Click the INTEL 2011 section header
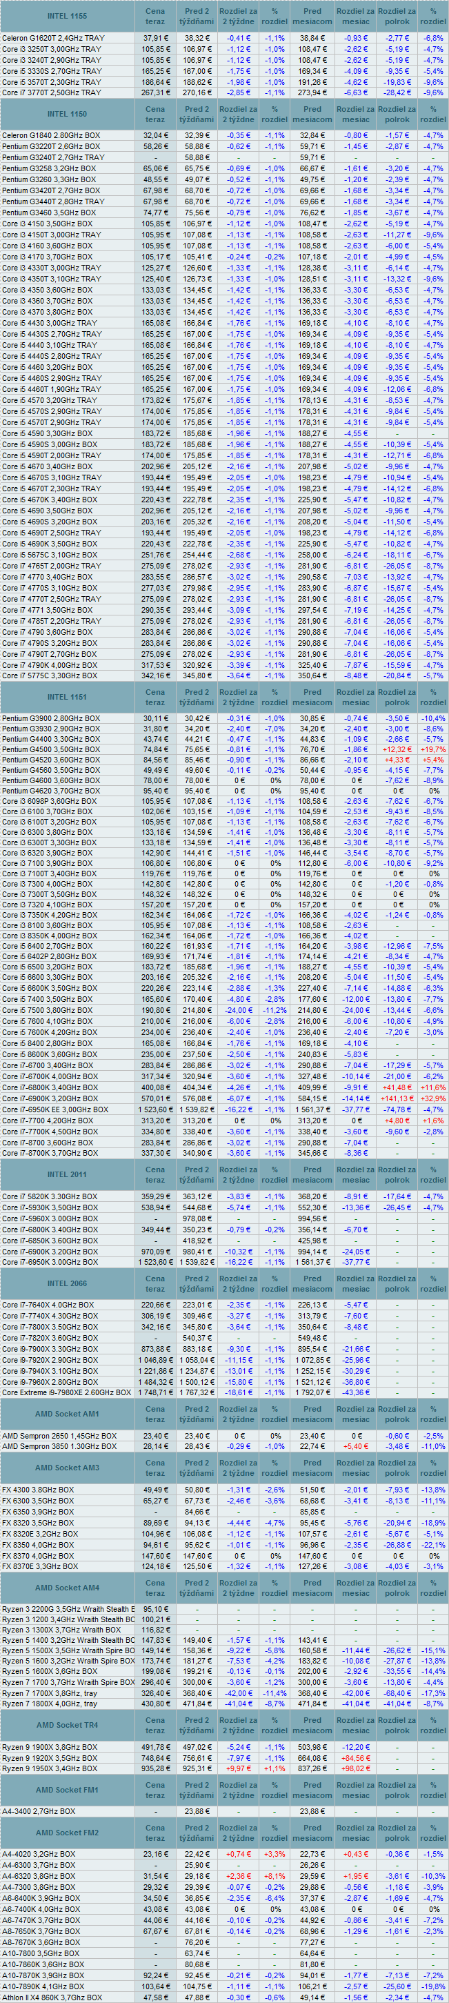 click(68, 1174)
